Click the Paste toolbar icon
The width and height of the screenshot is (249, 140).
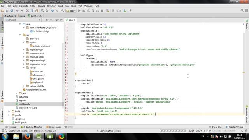[37, 11]
